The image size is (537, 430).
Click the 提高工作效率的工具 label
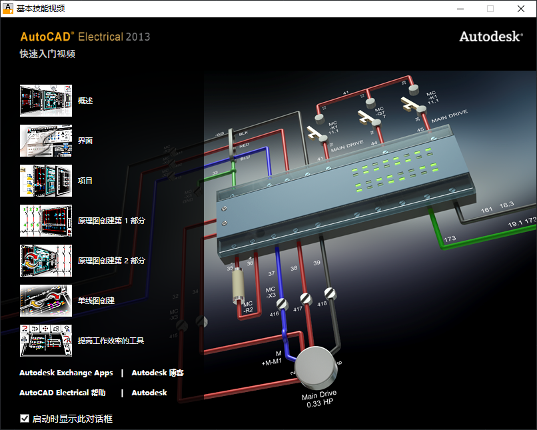pyautogui.click(x=110, y=340)
